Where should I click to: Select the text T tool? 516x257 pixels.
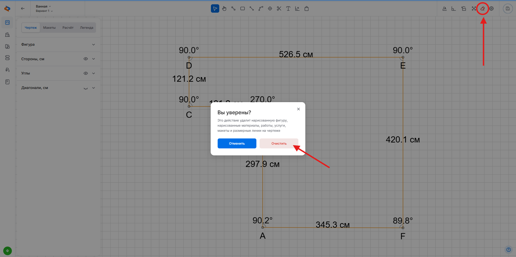[x=288, y=9]
